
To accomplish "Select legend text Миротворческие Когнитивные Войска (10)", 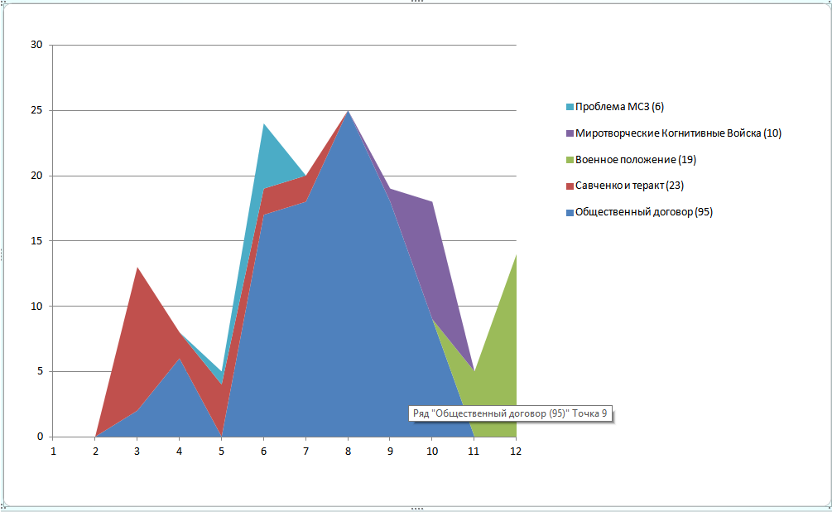I will pyautogui.click(x=678, y=133).
